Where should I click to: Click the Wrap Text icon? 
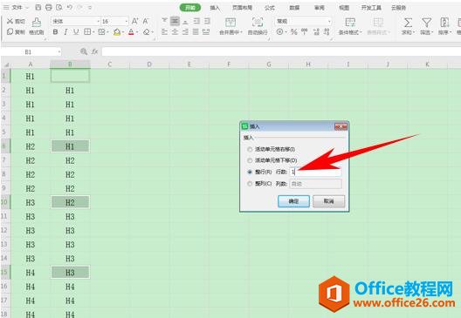coord(258,23)
